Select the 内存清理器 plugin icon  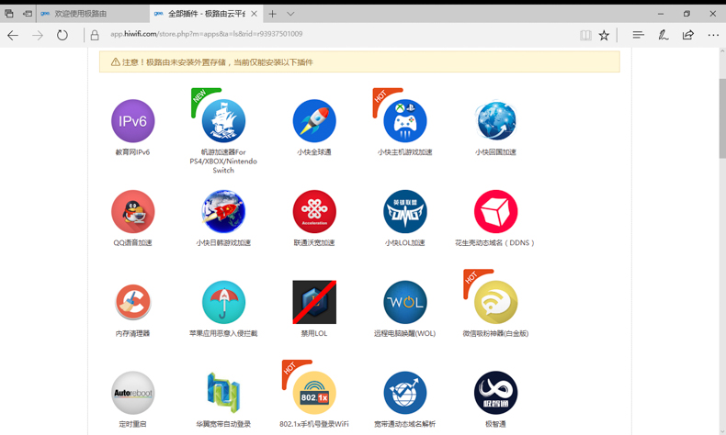132,302
